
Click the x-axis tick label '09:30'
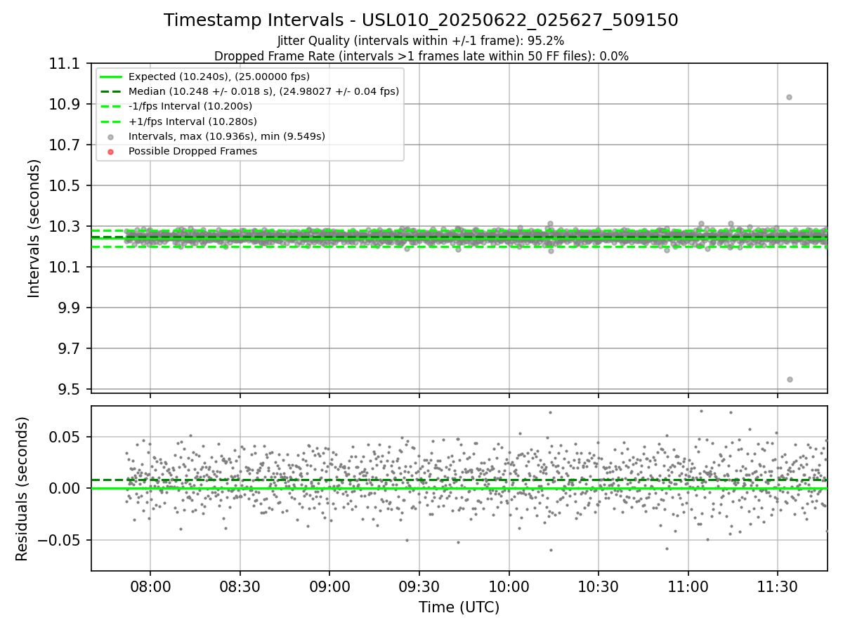point(419,586)
